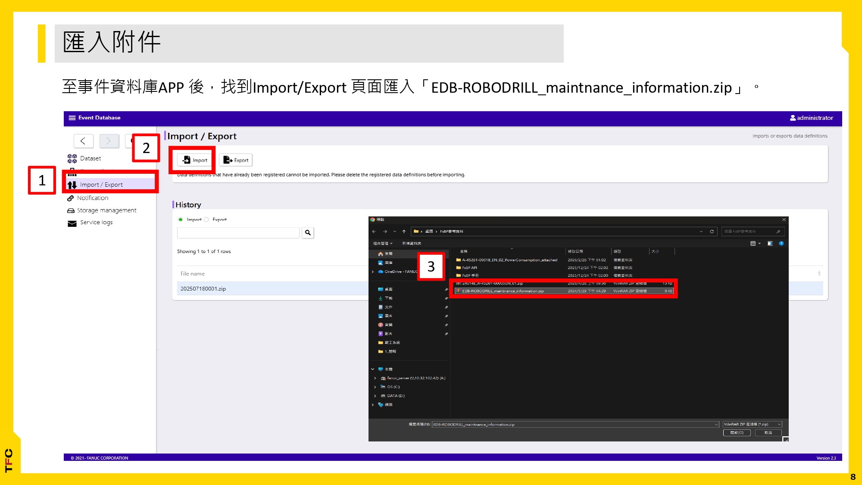
Task: Sort files by 類型 column
Action: [617, 251]
